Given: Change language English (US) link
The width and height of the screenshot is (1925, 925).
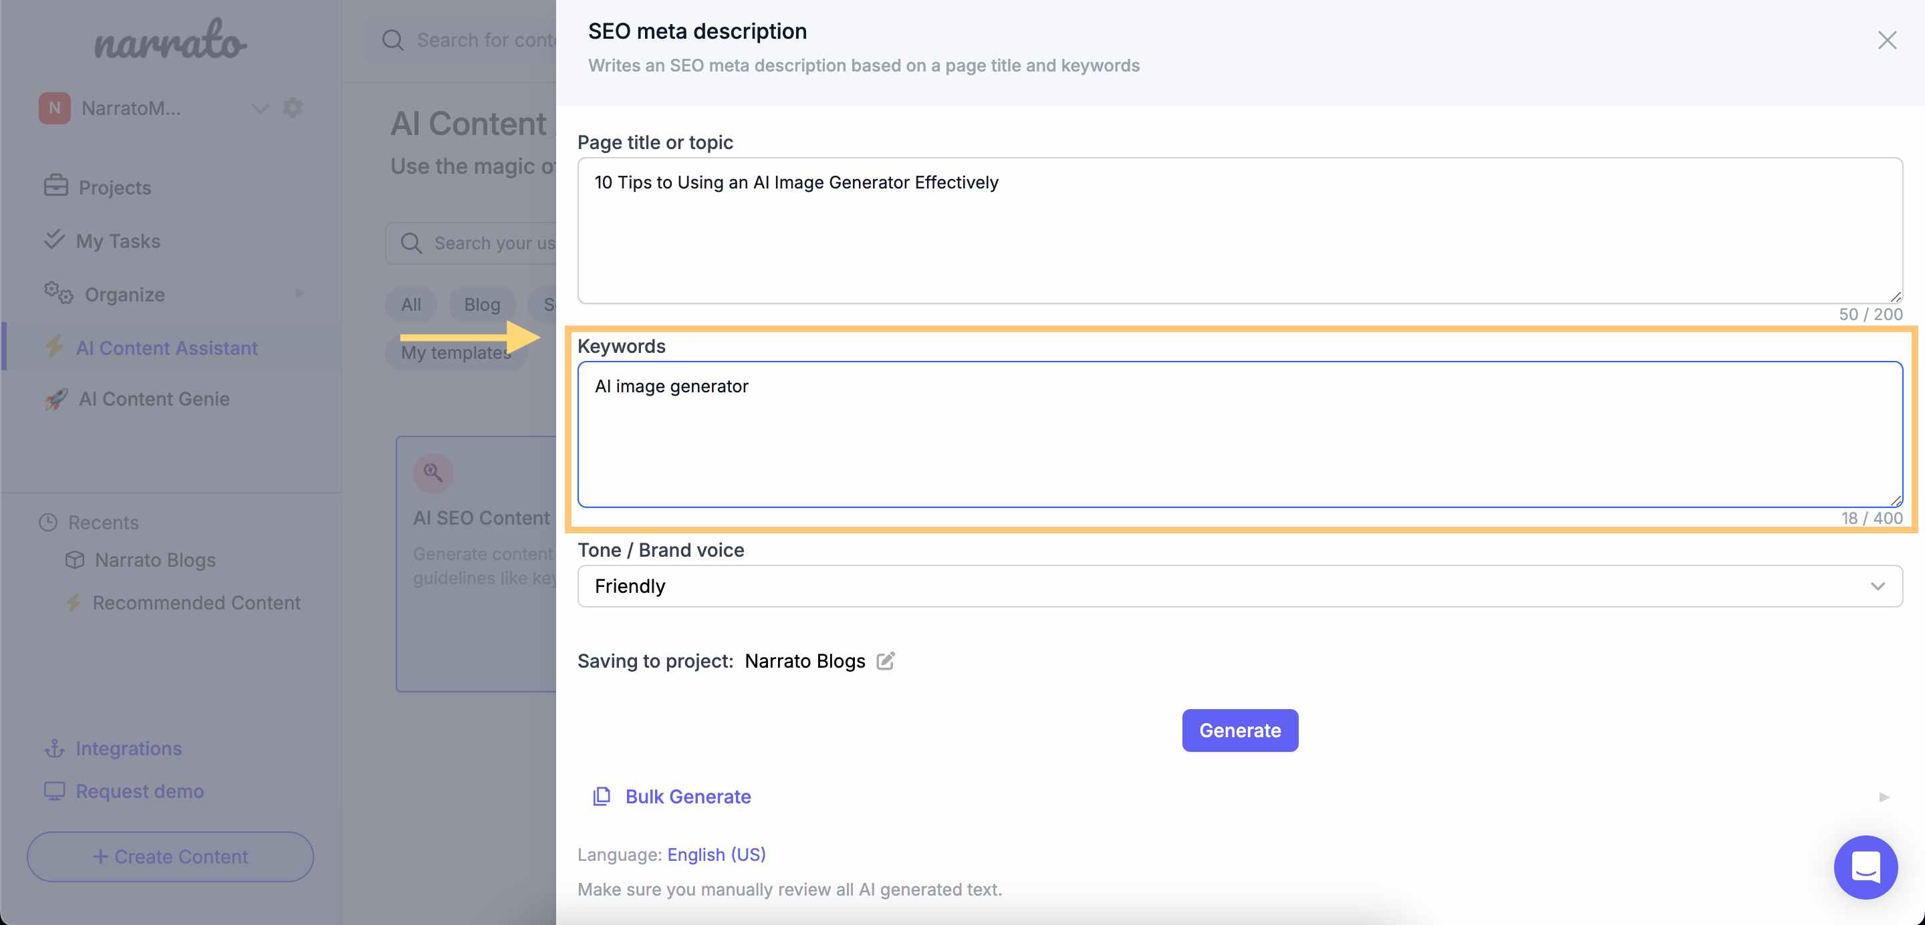Looking at the screenshot, I should pos(717,854).
